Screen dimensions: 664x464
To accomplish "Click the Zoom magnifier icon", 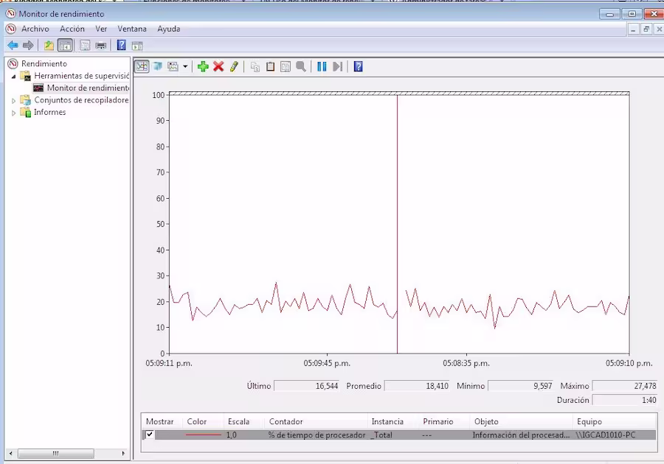I will click(301, 66).
